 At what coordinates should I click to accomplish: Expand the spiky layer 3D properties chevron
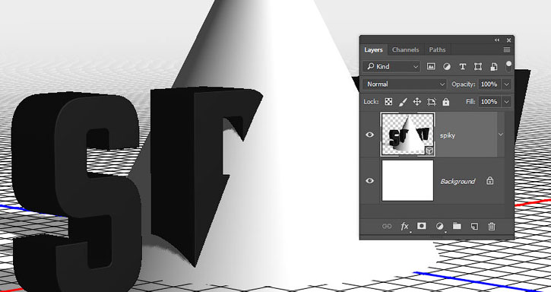pos(501,135)
